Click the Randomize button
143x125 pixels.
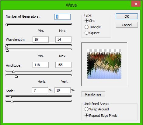pyautogui.click(x=93, y=94)
